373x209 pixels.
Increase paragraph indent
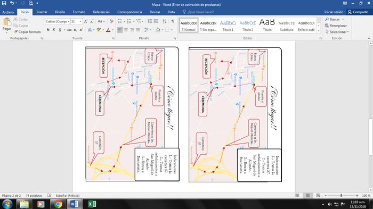pos(156,21)
